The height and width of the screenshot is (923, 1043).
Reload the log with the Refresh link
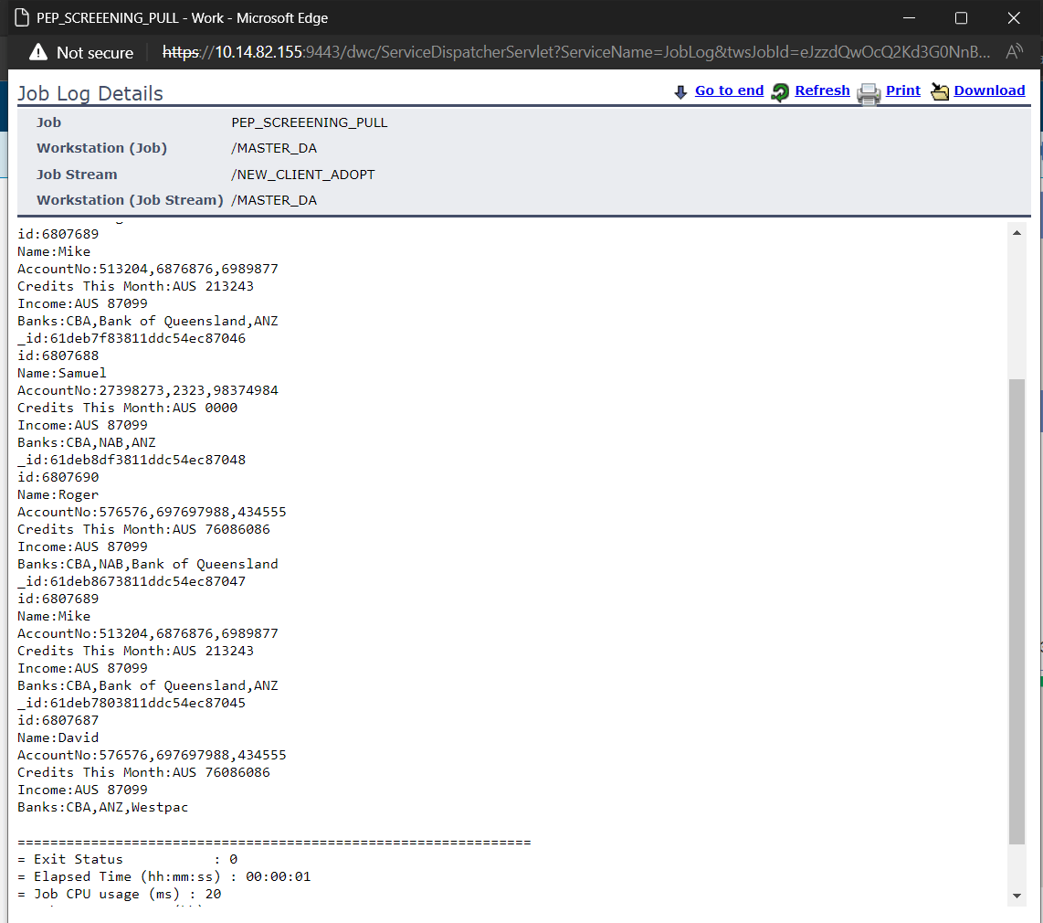click(822, 90)
